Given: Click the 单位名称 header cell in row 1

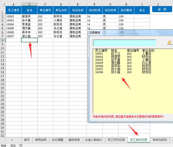Looking at the screenshot, I should coord(61,10).
